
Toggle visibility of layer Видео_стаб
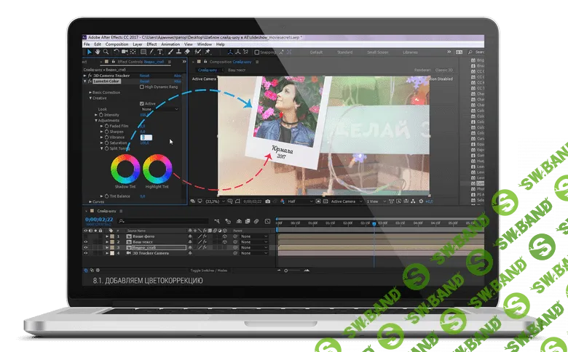click(86, 247)
